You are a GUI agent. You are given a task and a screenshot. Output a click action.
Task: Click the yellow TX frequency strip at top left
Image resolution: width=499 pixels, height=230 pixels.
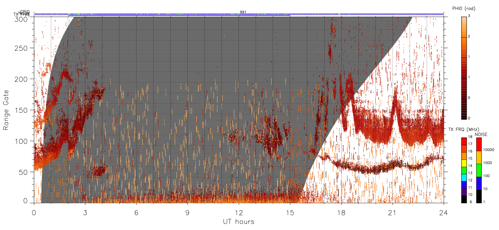[51, 15]
